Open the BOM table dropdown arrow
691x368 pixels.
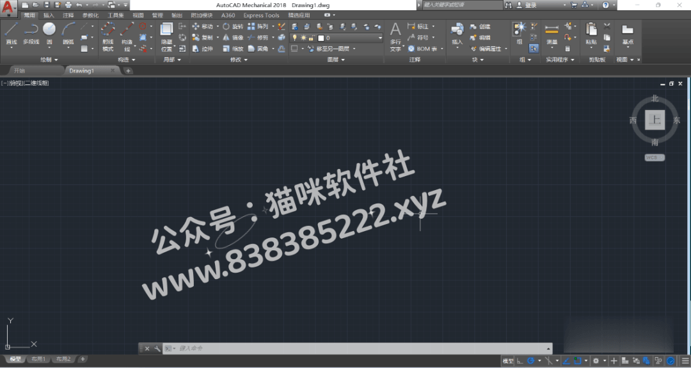click(441, 49)
